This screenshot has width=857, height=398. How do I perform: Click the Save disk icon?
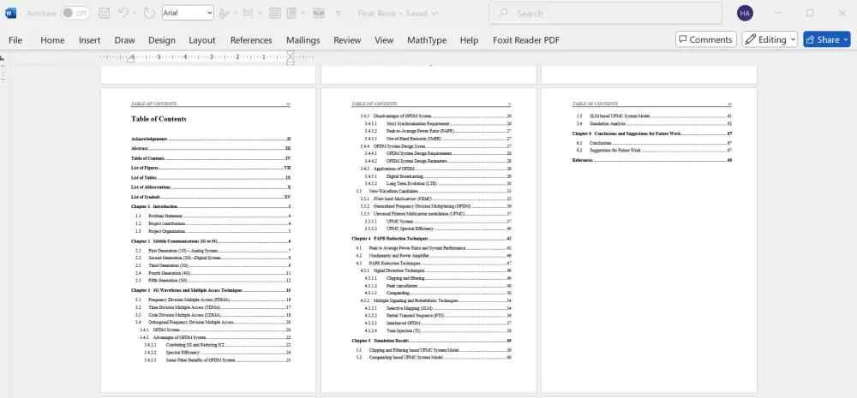(104, 13)
